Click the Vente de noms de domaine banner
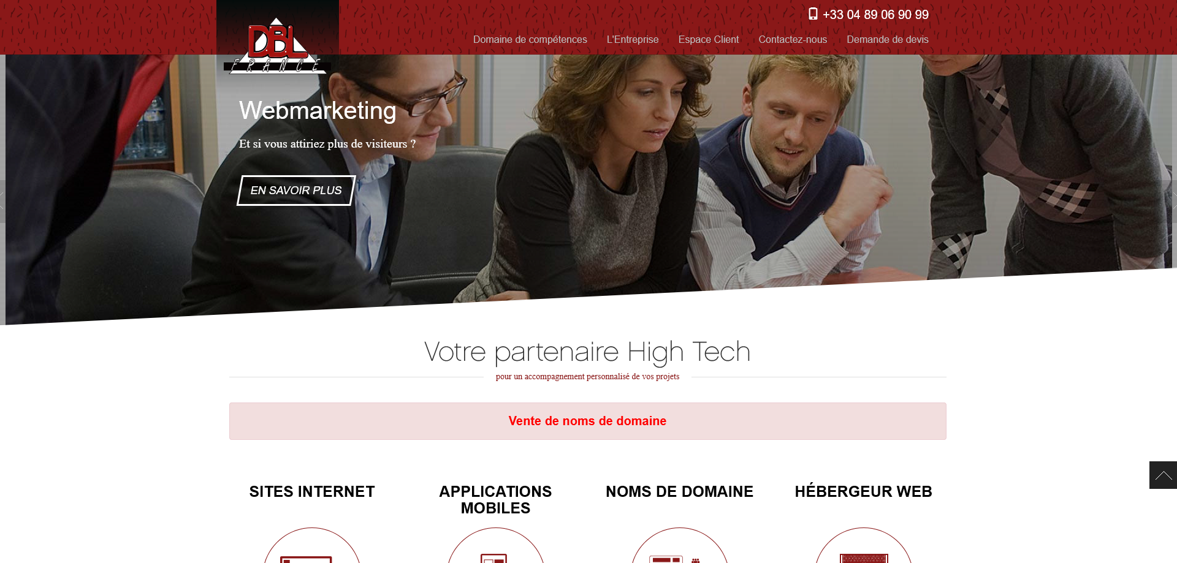Screen dimensions: 1177x563 (x=587, y=421)
